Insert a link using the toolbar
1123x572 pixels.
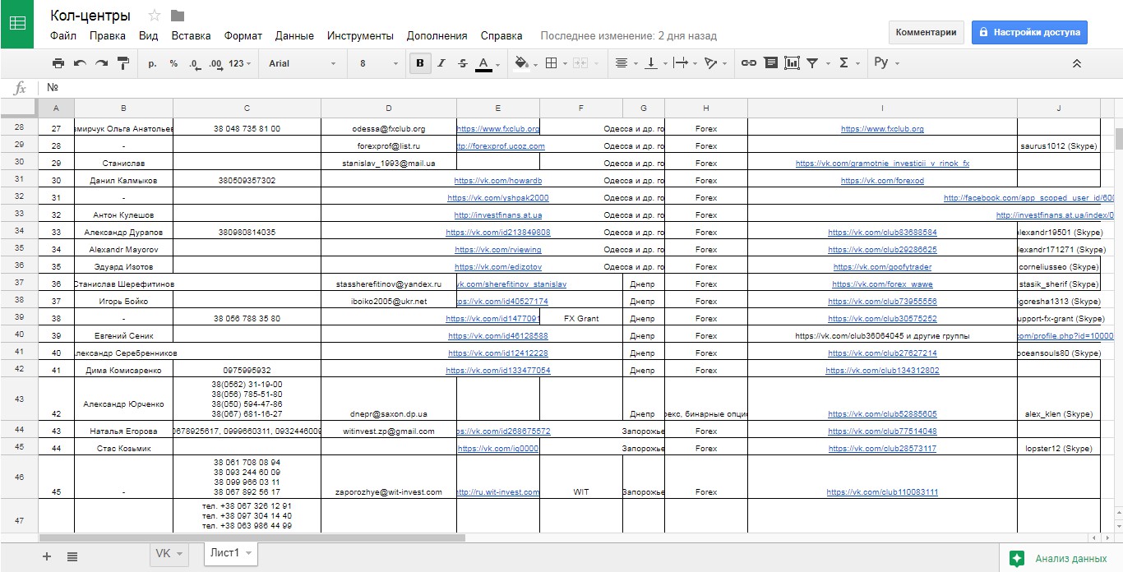pos(749,63)
